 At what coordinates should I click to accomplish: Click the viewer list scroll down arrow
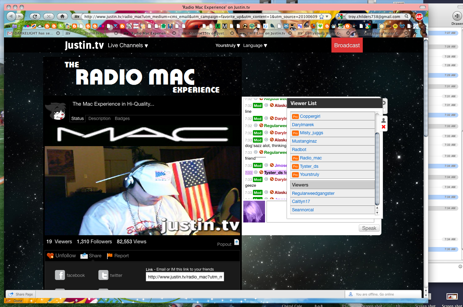[x=377, y=213]
